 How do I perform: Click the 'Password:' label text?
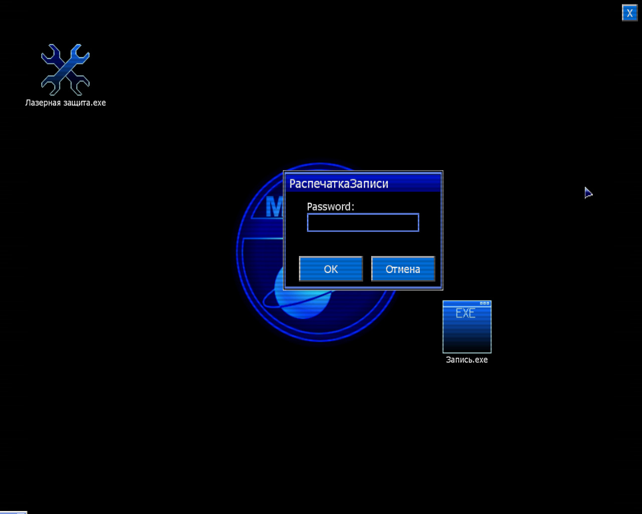pos(331,206)
